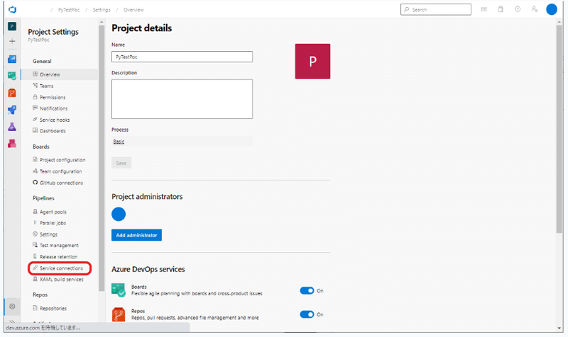The image size is (568, 337).
Task: Click the settings sidebar scrollbar
Action: click(x=102, y=157)
